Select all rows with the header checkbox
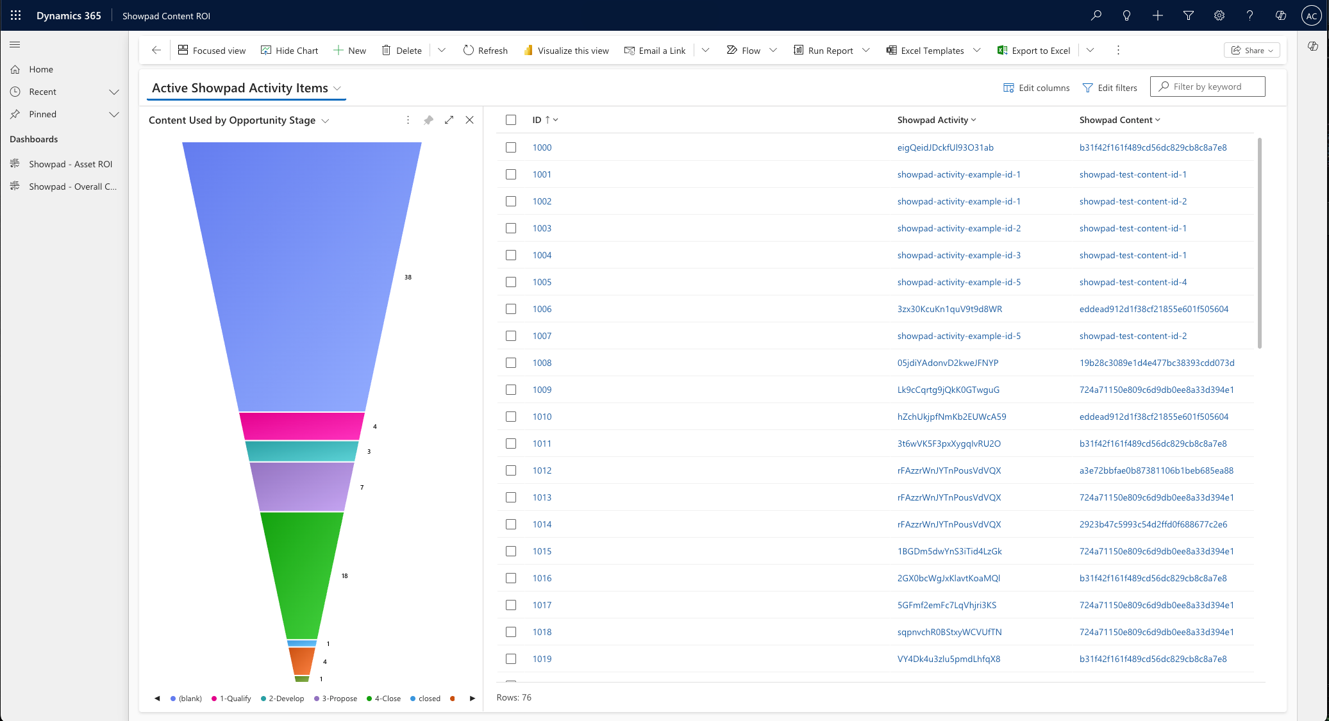This screenshot has width=1329, height=721. click(x=511, y=120)
